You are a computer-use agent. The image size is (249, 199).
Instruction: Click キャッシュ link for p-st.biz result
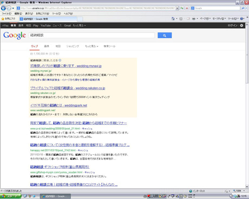pos(87,129)
